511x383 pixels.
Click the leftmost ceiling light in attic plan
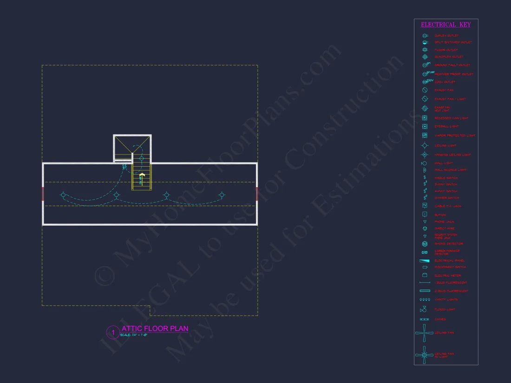[63, 195]
